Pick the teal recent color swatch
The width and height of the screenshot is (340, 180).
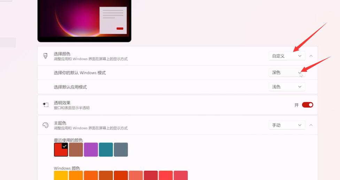(x=106, y=149)
